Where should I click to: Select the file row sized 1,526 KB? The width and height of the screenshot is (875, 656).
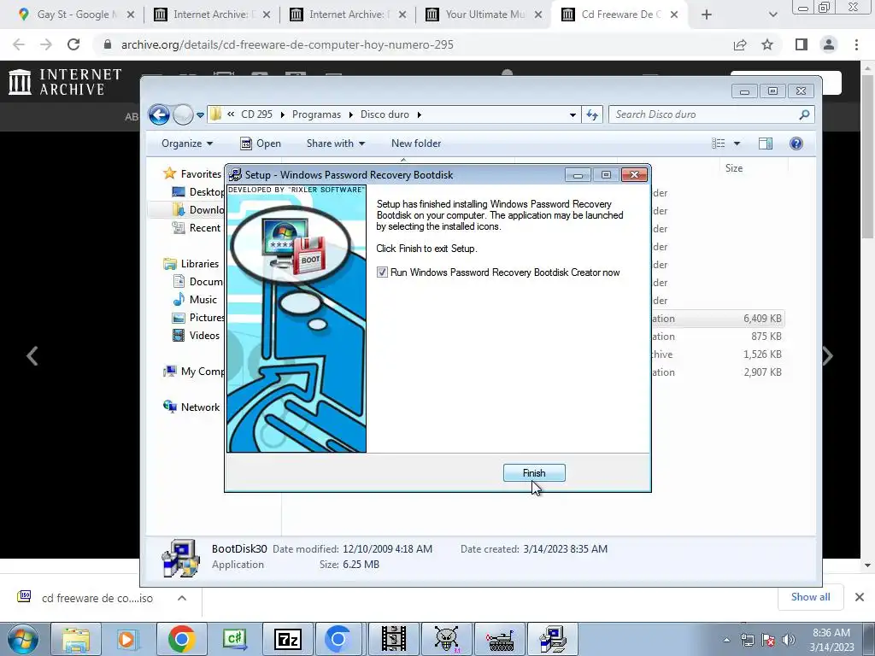(718, 354)
